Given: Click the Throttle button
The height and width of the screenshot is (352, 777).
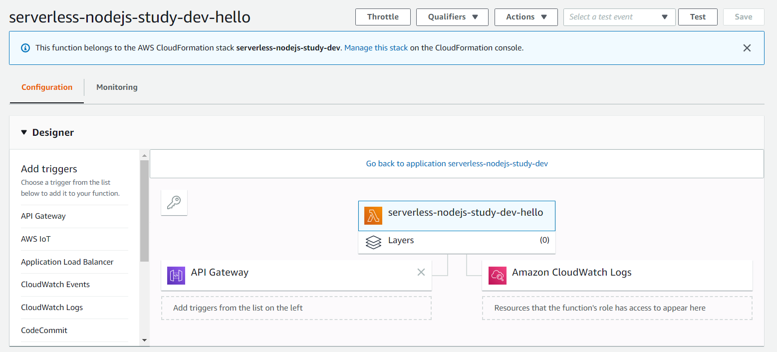Looking at the screenshot, I should click(383, 17).
